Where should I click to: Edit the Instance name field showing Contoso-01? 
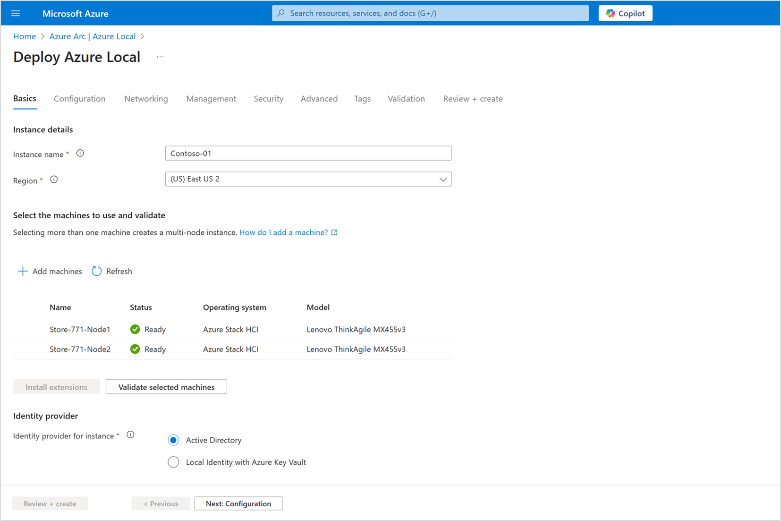(x=308, y=153)
